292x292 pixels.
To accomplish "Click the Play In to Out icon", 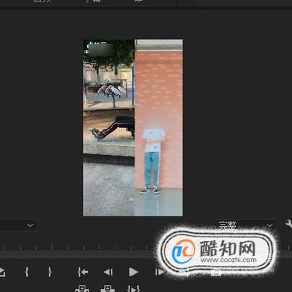I will (133, 288).
